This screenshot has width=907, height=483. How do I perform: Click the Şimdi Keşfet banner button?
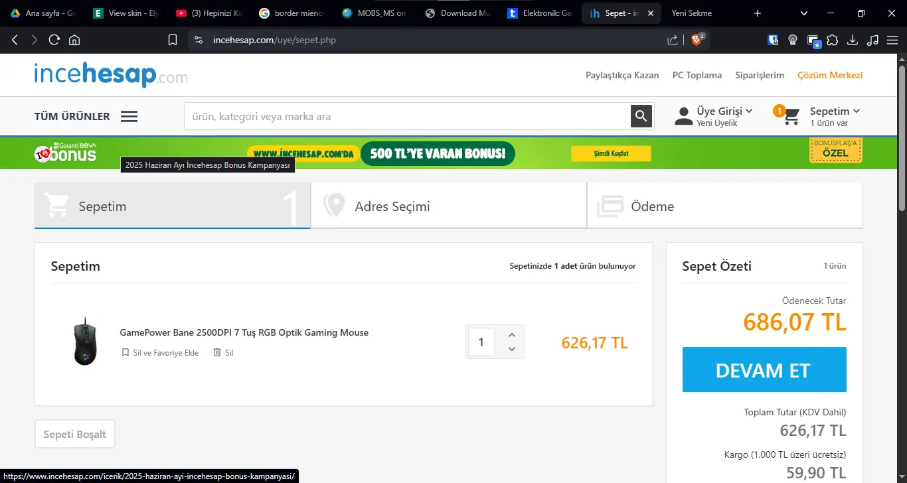611,154
